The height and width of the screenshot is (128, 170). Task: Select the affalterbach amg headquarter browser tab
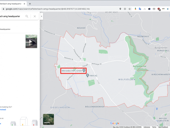coord(13,4)
